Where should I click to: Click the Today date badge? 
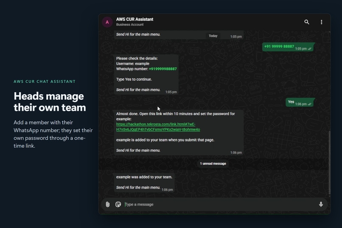pos(213,36)
